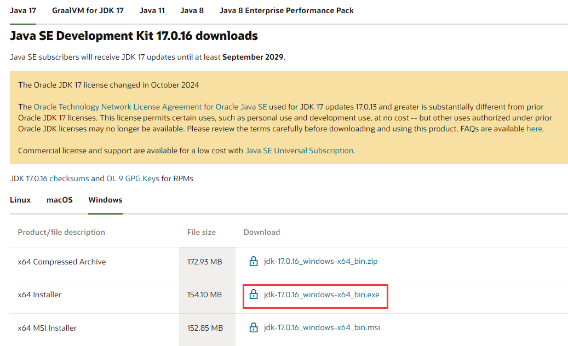This screenshot has width=568, height=346.
Task: Download jdk-17.0.16_windows-x64_bin.msi
Action: 322,327
